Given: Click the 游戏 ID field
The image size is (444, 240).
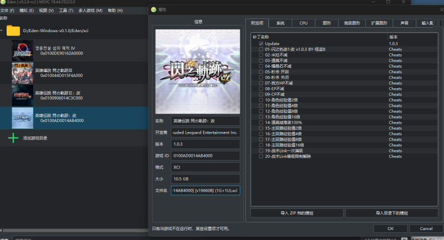Looking at the screenshot, I should [x=205, y=156].
